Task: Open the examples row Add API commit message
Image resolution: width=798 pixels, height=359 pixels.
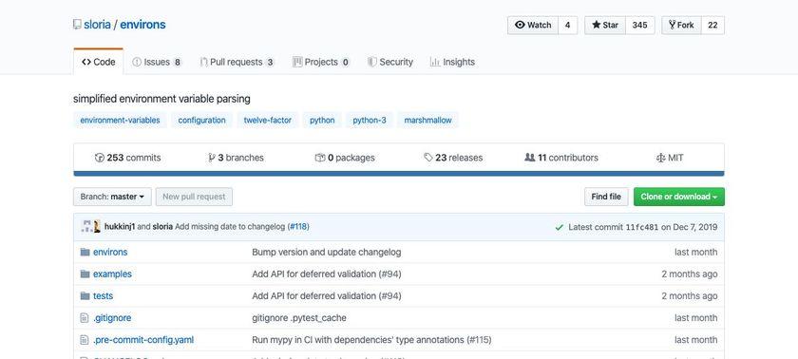Action: (x=326, y=274)
